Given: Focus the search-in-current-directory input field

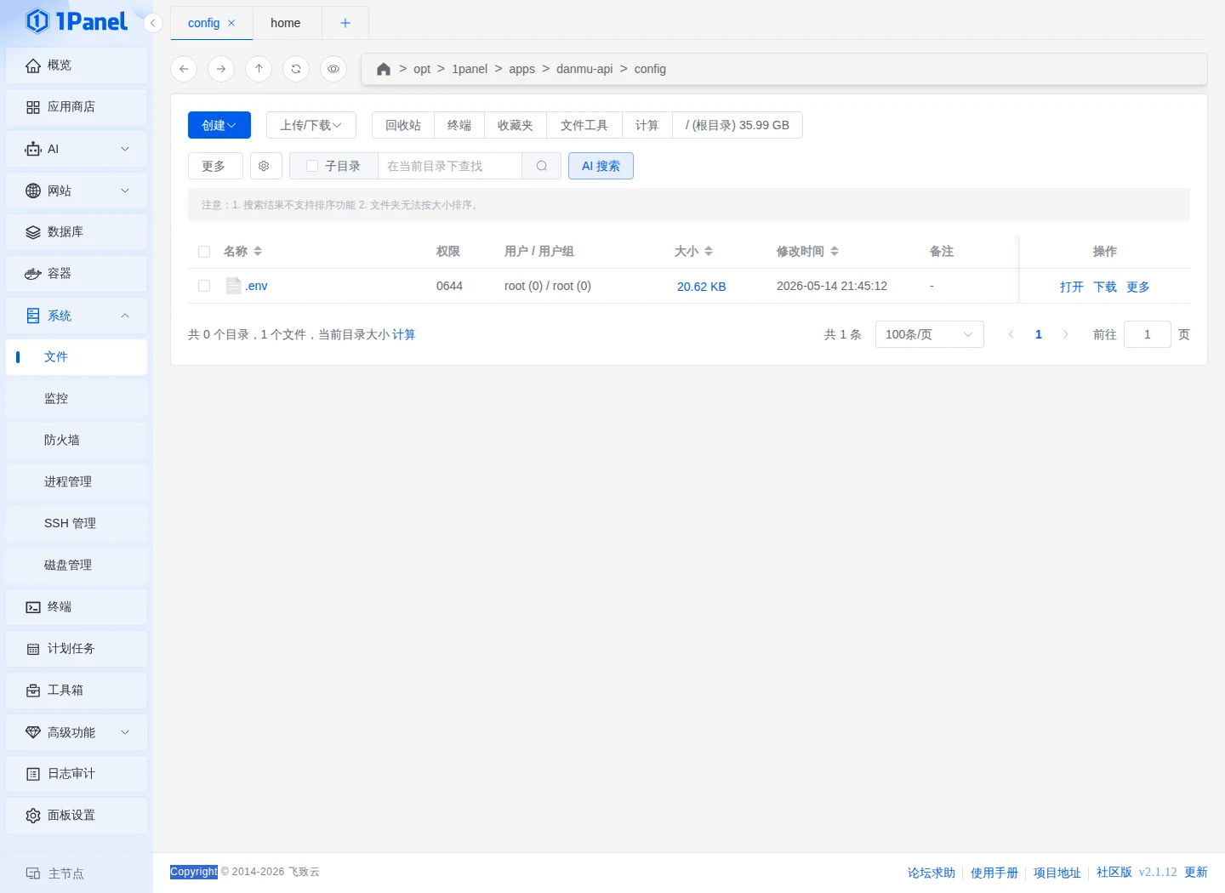Looking at the screenshot, I should [x=450, y=166].
